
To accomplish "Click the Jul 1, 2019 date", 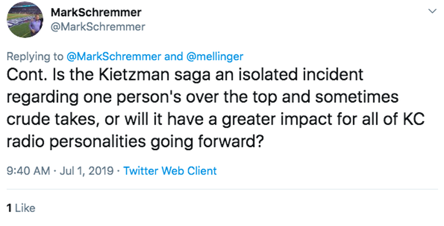I will pyautogui.click(x=86, y=170).
